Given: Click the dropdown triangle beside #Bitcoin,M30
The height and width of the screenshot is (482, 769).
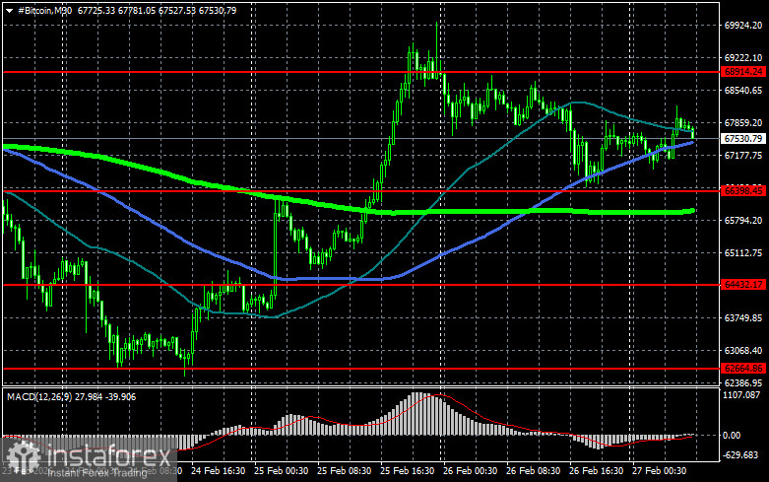Looking at the screenshot, I should coord(9,11).
